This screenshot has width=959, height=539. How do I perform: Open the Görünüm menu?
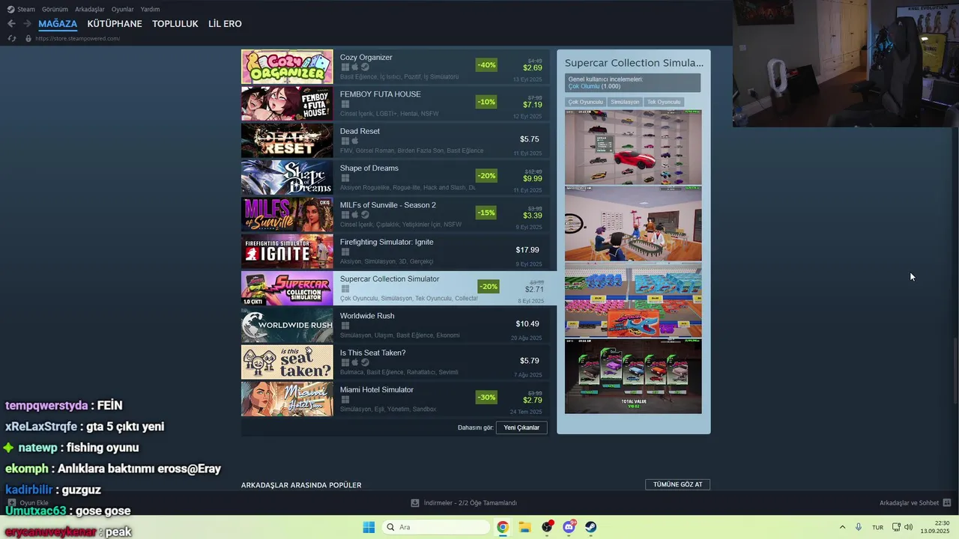coord(55,9)
